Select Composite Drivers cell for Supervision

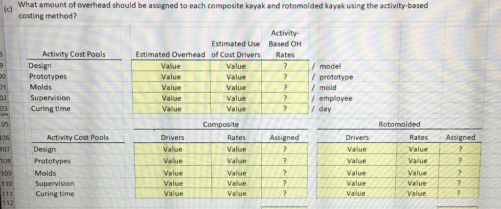coord(173,183)
